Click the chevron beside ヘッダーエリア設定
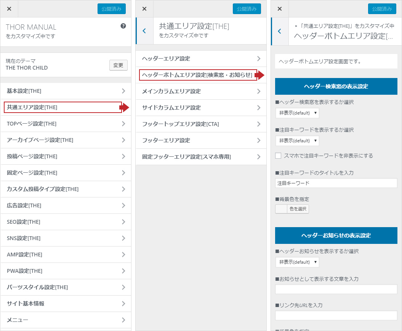402x331 pixels. (259, 59)
